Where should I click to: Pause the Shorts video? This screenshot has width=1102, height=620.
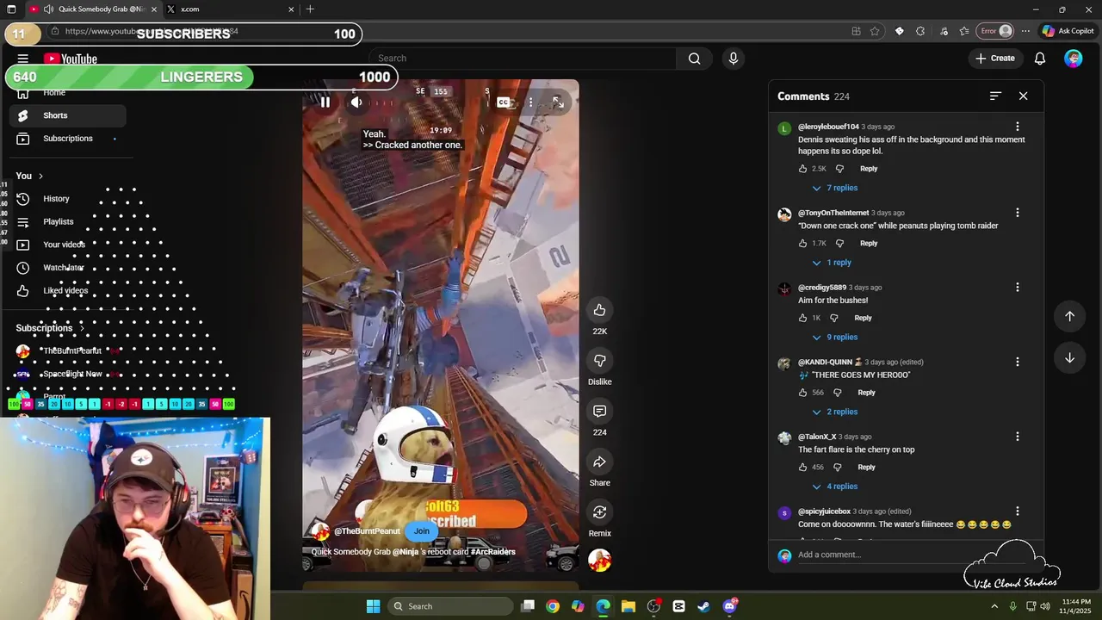[325, 102]
